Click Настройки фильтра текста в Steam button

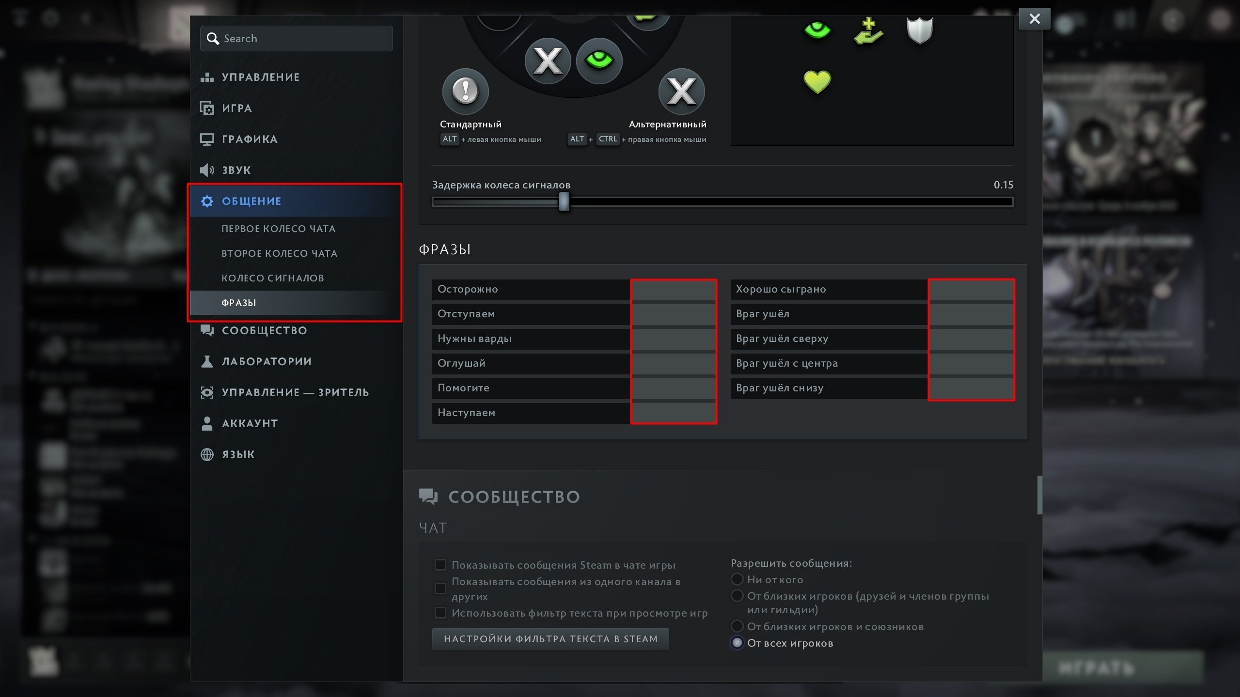tap(550, 639)
